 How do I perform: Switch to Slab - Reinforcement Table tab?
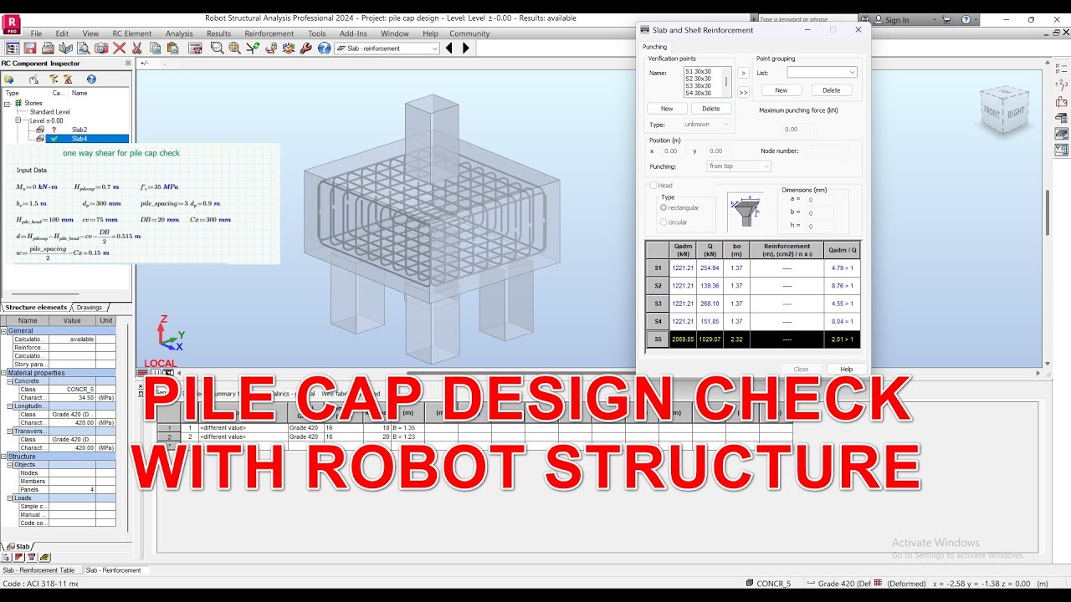point(38,570)
